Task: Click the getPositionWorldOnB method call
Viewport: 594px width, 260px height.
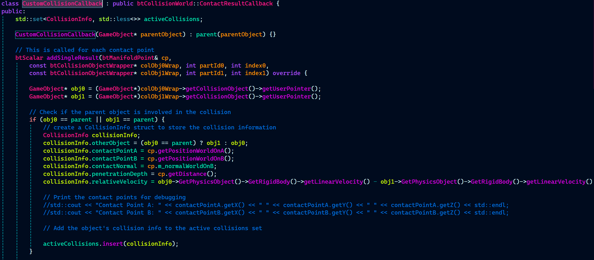Action: [191, 159]
